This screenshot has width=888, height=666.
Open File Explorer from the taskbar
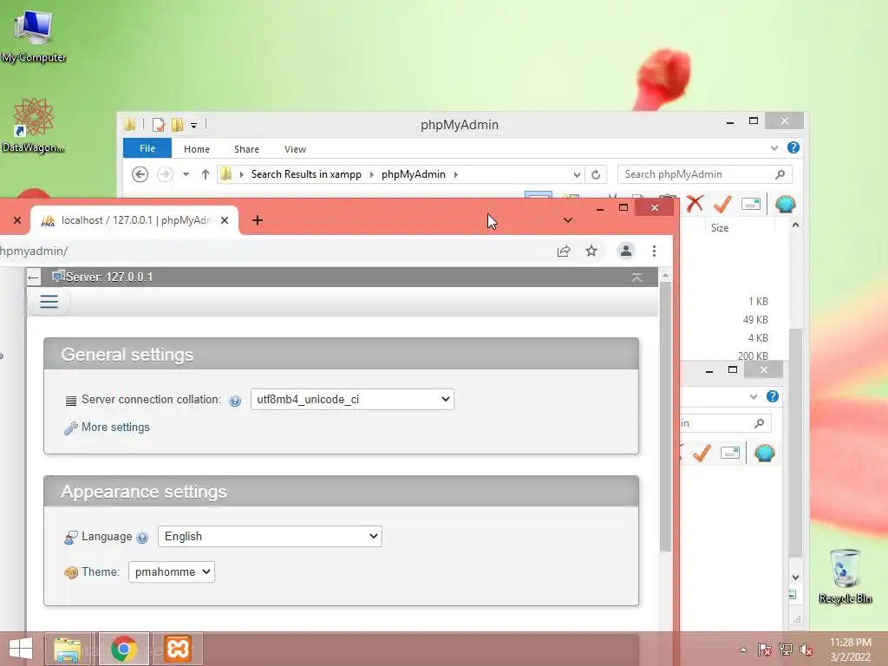click(68, 649)
